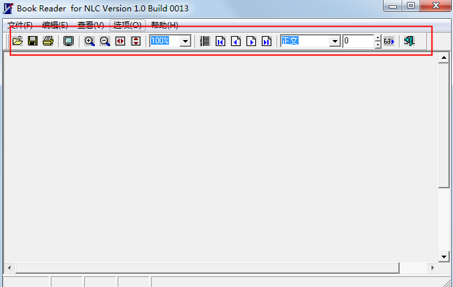Click the exit door icon in the toolbar

[x=410, y=41]
